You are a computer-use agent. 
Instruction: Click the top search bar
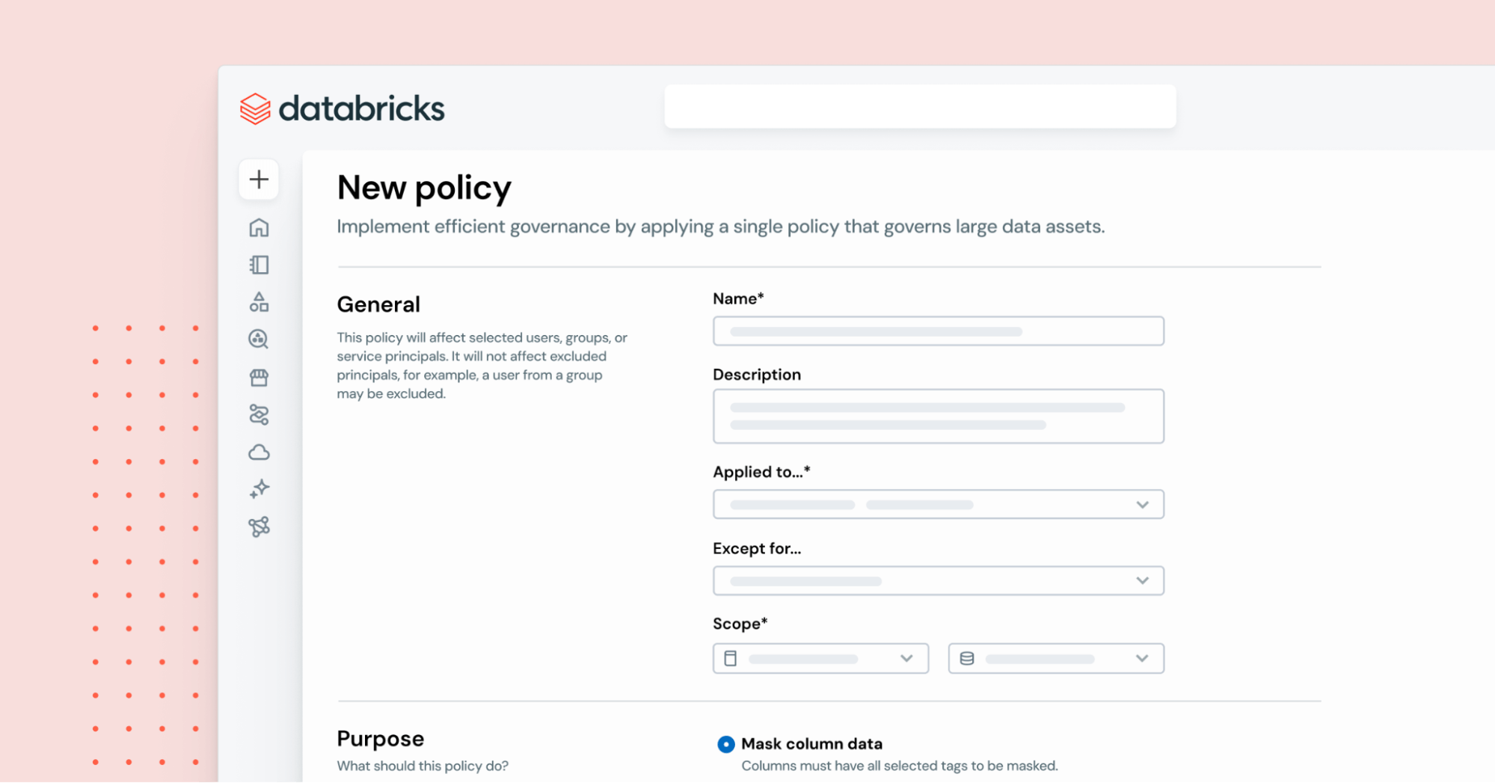click(x=920, y=106)
